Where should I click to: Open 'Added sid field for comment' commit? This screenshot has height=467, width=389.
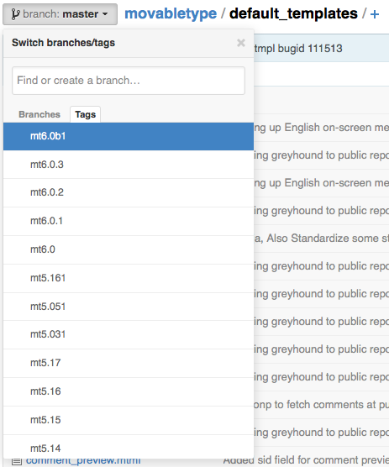coord(306,461)
